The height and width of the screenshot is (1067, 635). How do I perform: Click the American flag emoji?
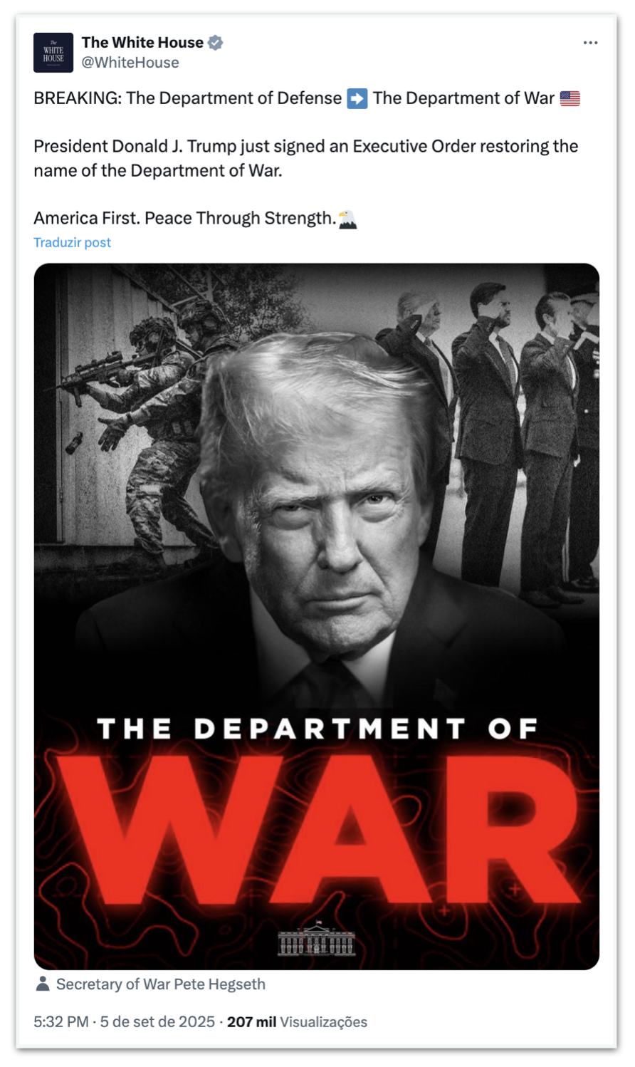point(570,98)
